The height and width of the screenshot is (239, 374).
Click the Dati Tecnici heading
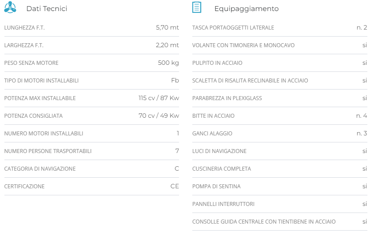click(x=47, y=9)
